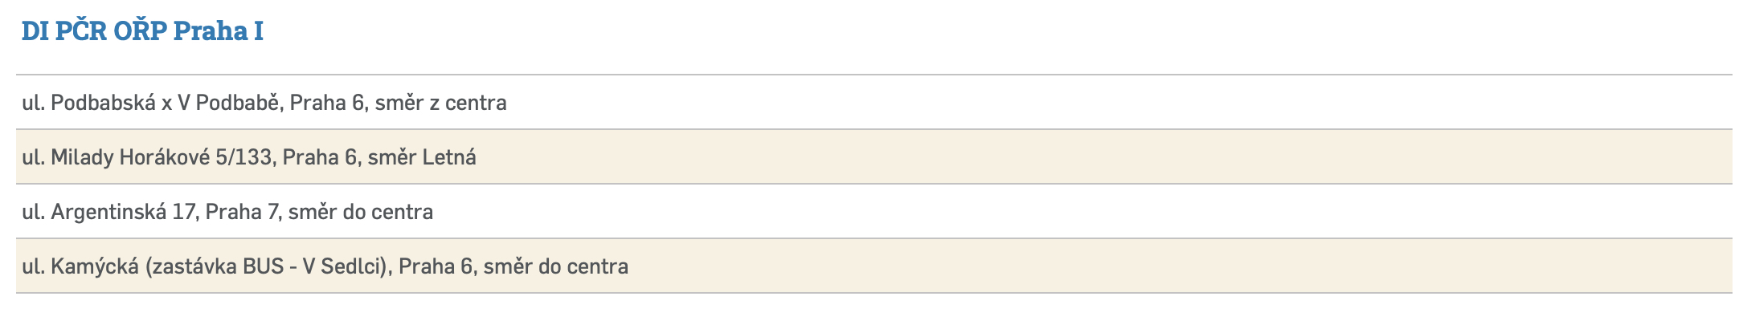
Task: Click number '17' after Argentinská
Action: 184,212
